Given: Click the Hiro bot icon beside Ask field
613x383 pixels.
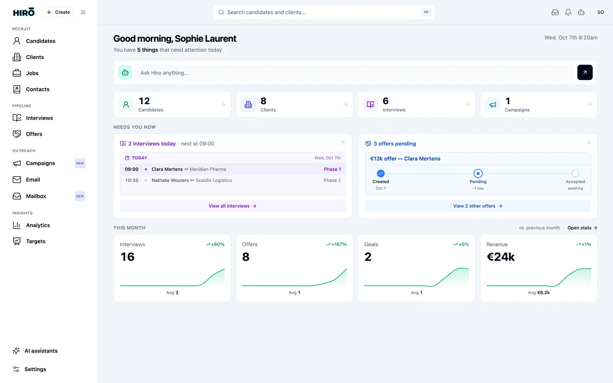Looking at the screenshot, I should point(125,72).
